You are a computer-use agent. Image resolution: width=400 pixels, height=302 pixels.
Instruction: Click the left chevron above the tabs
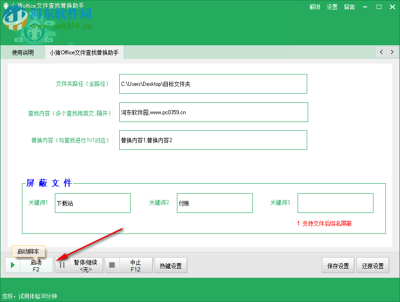pos(381,52)
